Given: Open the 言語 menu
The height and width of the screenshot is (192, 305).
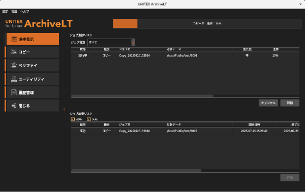Looking at the screenshot, I should pyautogui.click(x=14, y=12).
